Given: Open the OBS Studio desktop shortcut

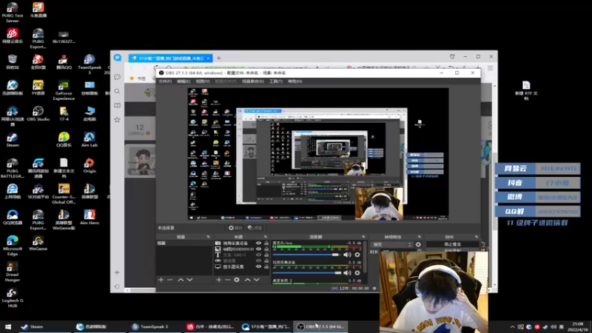Looking at the screenshot, I should (38, 113).
